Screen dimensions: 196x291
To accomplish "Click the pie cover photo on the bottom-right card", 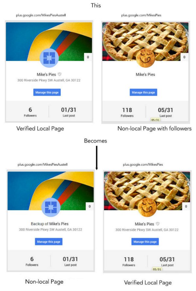I will 147,191.
